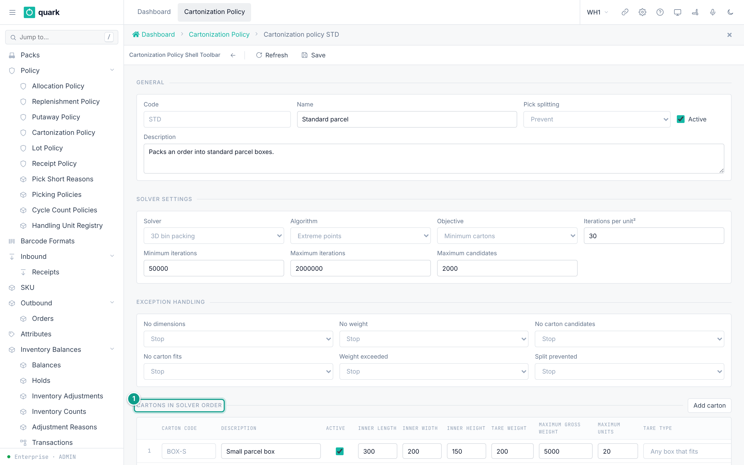This screenshot has height=465, width=744.
Task: Open the WH1 warehouse selector
Action: pyautogui.click(x=597, y=12)
